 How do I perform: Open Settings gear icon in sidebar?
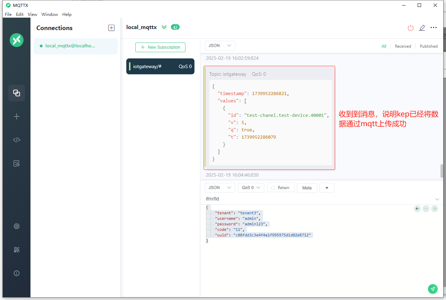pos(17,226)
